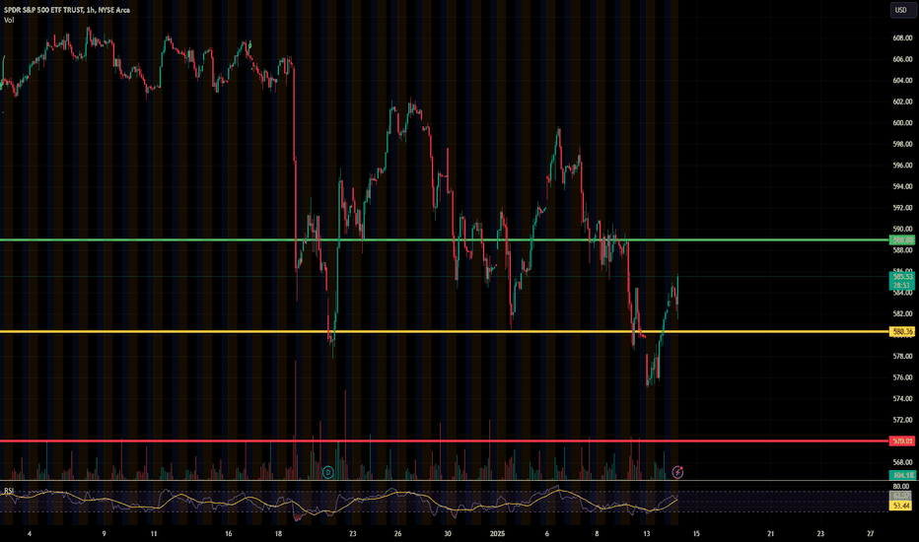This screenshot has height=542, width=919.
Task: Click the red 570.01 price label
Action: point(902,440)
